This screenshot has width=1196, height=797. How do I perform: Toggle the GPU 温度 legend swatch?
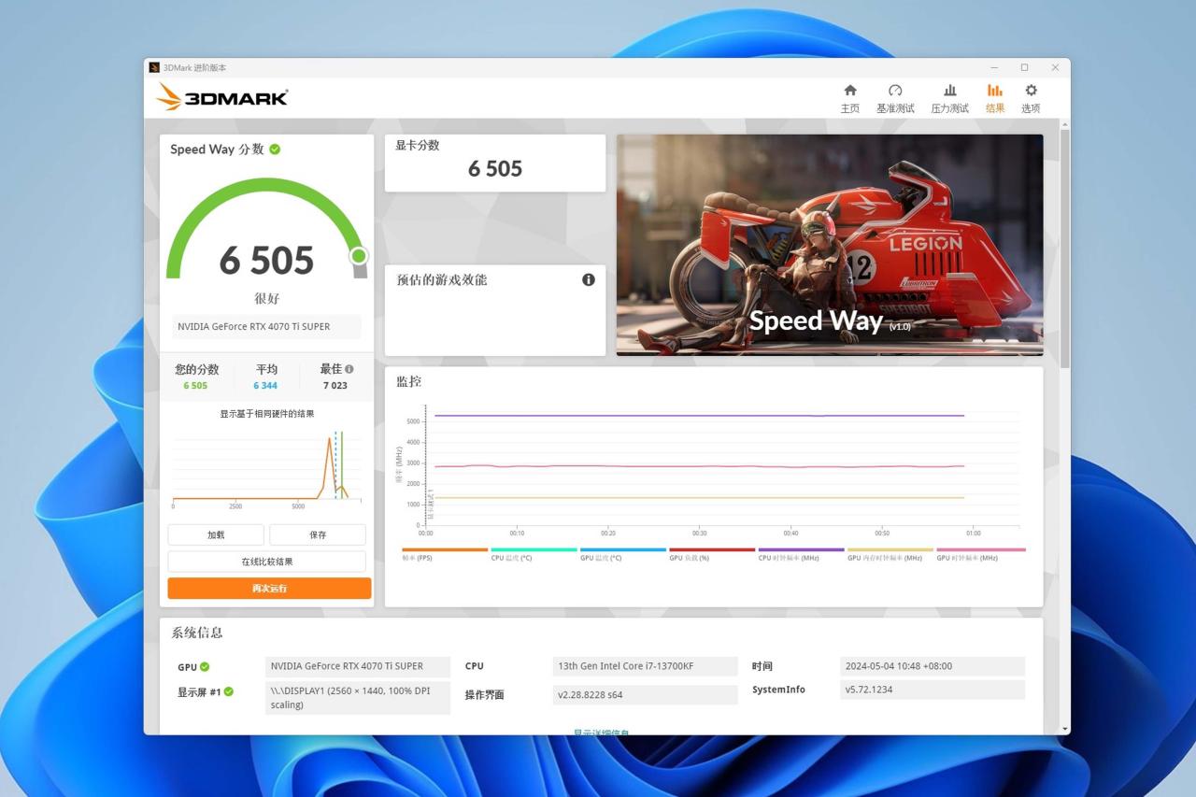click(x=623, y=549)
